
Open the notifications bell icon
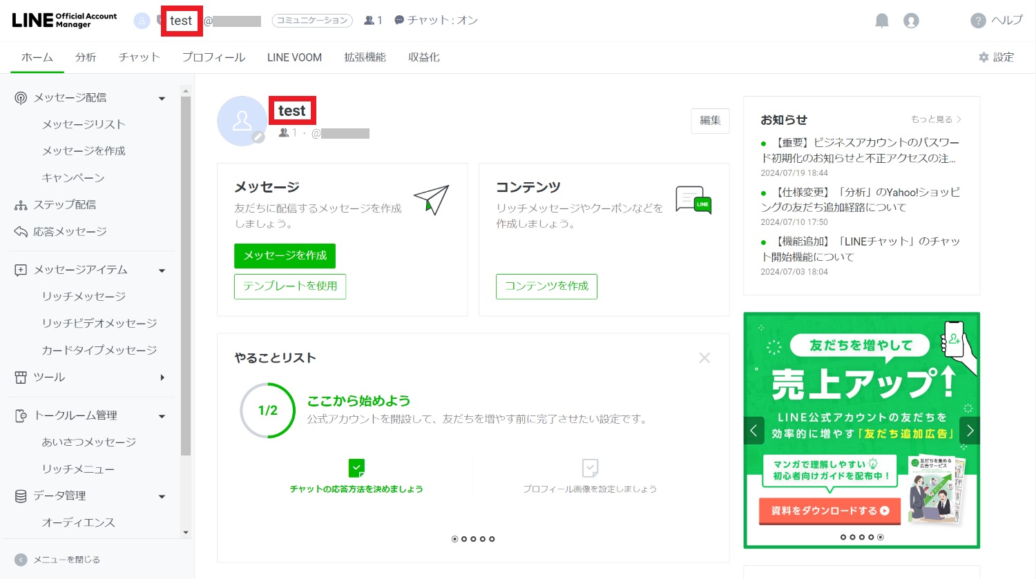point(882,21)
